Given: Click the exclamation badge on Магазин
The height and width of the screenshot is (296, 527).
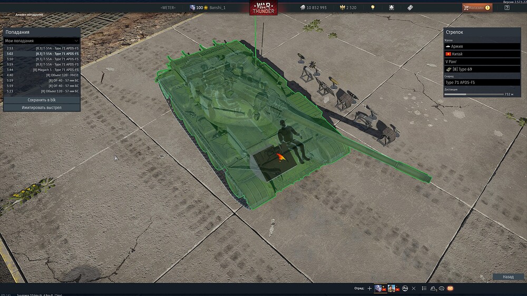Looking at the screenshot, I should coord(487,7).
